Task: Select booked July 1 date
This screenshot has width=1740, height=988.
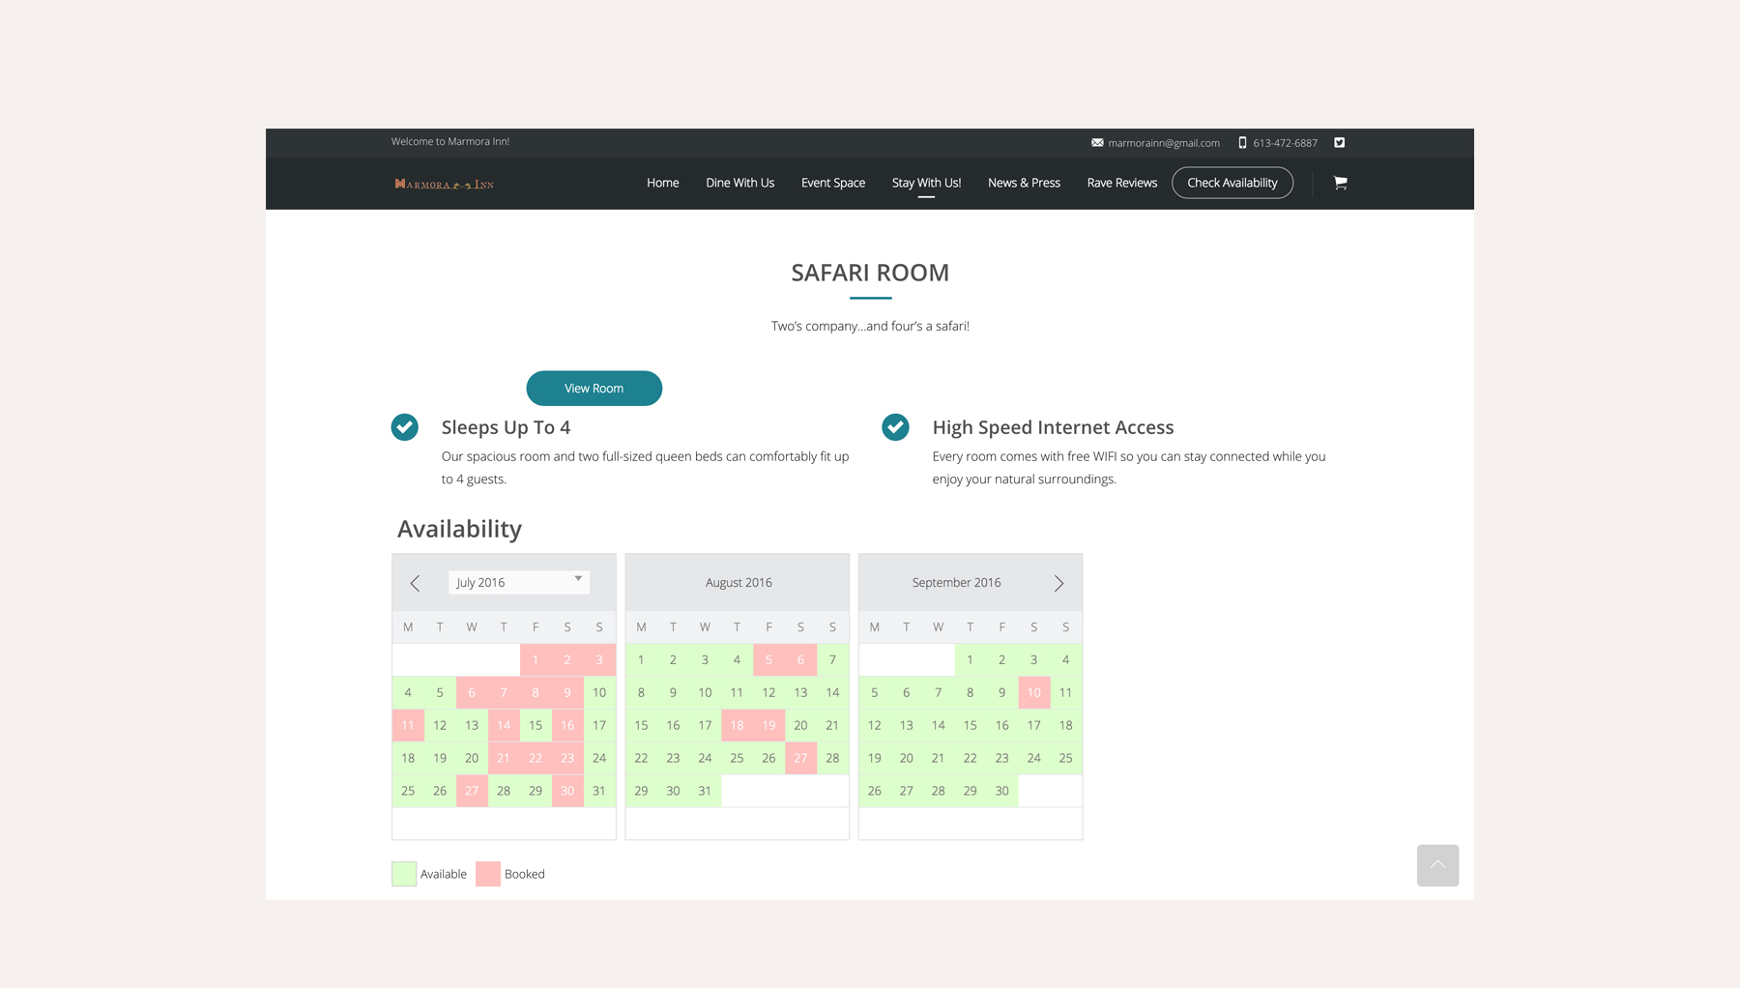Action: [x=536, y=659]
